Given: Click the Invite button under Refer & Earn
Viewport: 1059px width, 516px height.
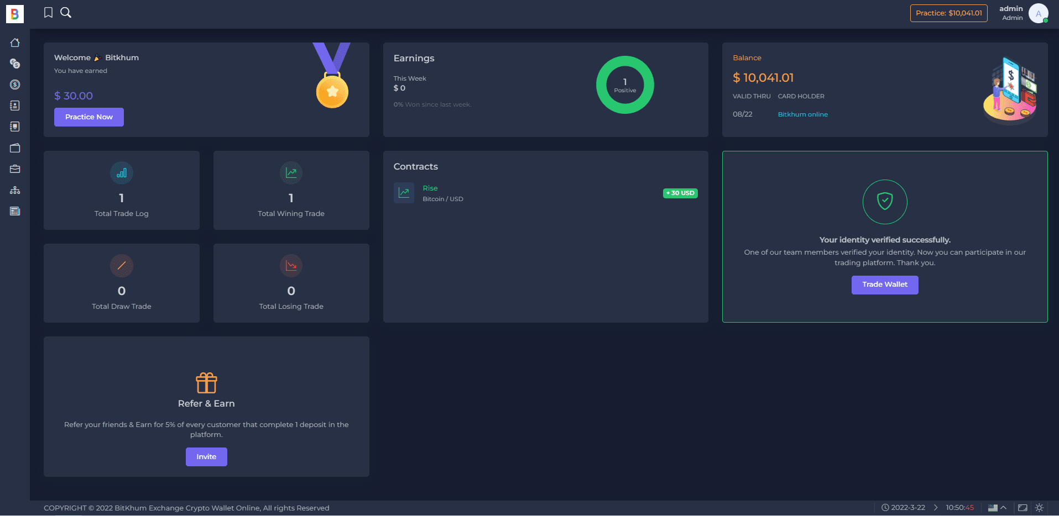Looking at the screenshot, I should point(206,457).
